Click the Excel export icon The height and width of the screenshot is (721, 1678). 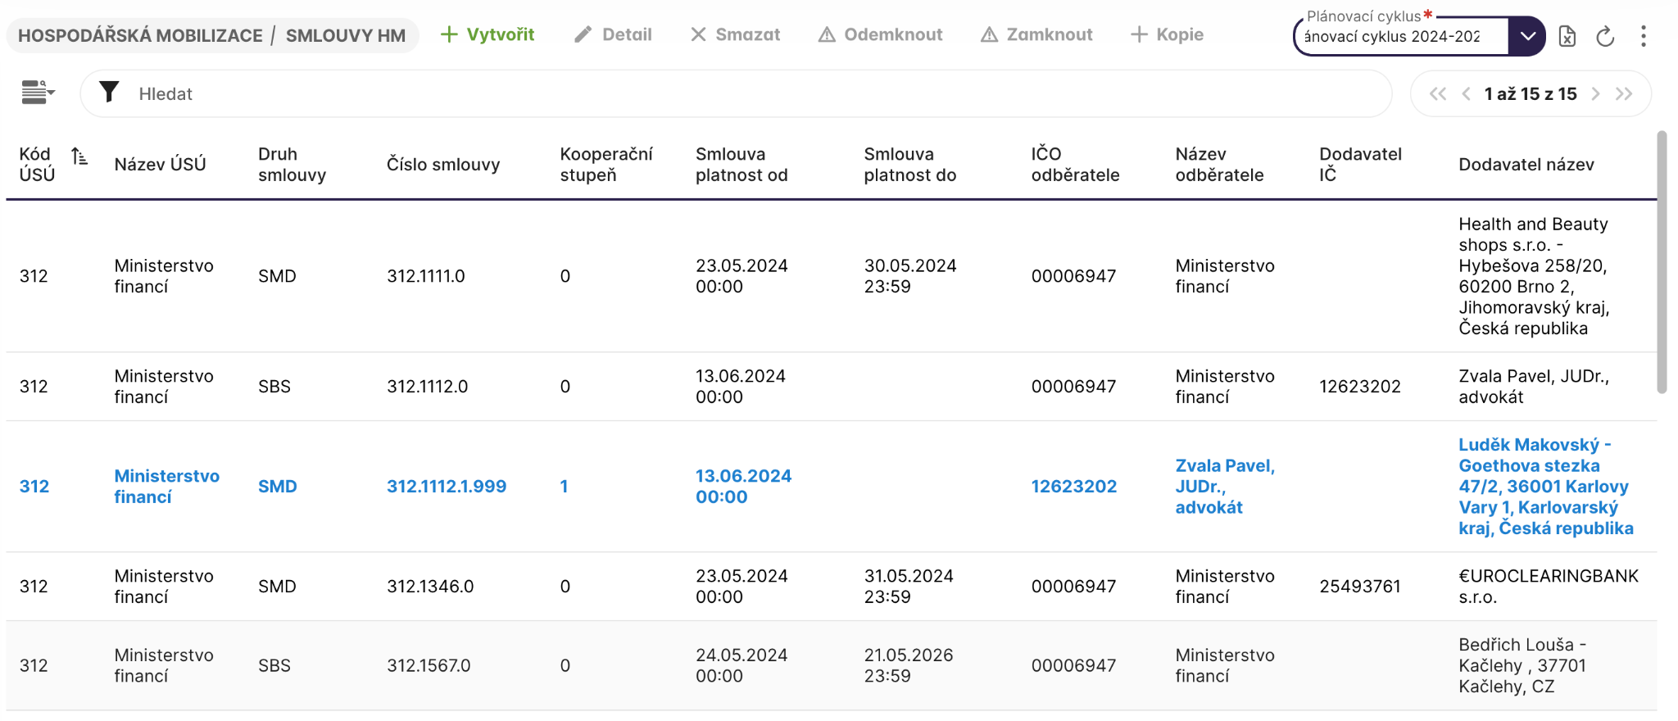pos(1567,36)
